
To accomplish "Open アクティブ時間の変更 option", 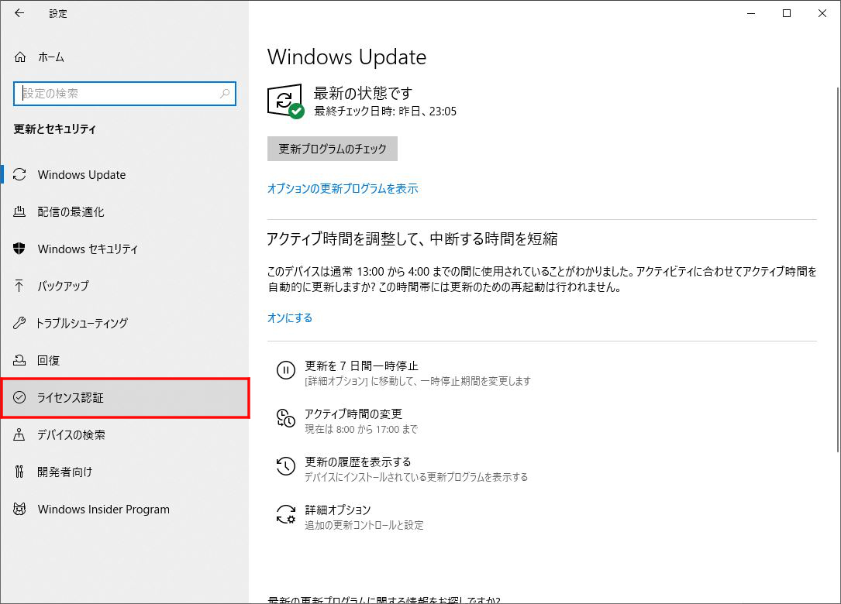I will [x=346, y=420].
